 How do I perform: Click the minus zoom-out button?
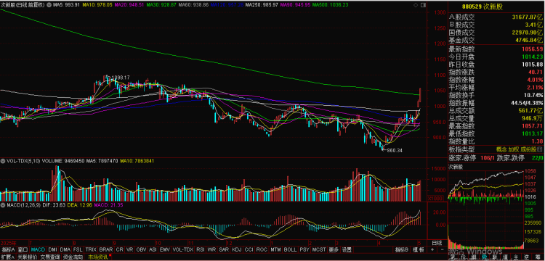coord(442,249)
